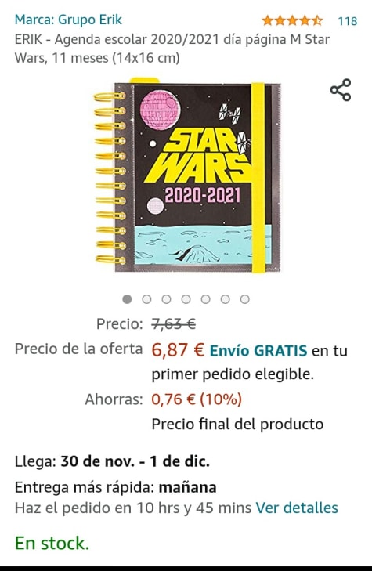The height and width of the screenshot is (571, 372).
Task: Select the fifth image carousel dot
Action: tap(206, 299)
